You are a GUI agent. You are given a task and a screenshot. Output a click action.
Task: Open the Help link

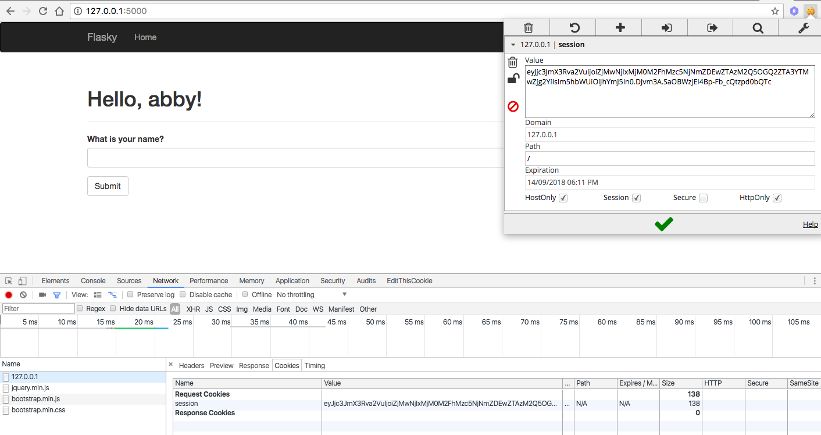(x=810, y=224)
